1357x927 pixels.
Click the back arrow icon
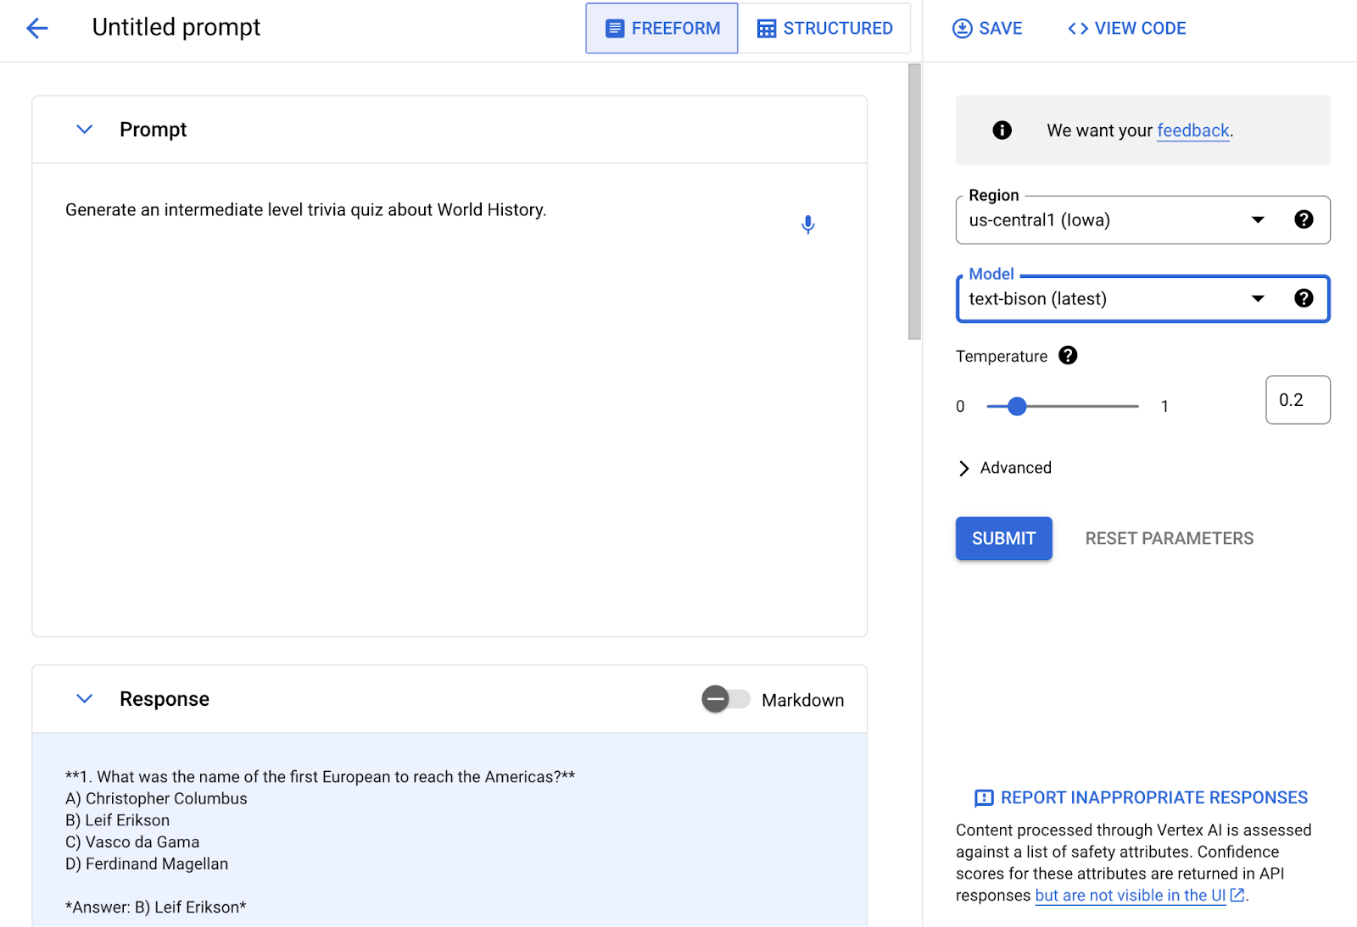click(37, 28)
